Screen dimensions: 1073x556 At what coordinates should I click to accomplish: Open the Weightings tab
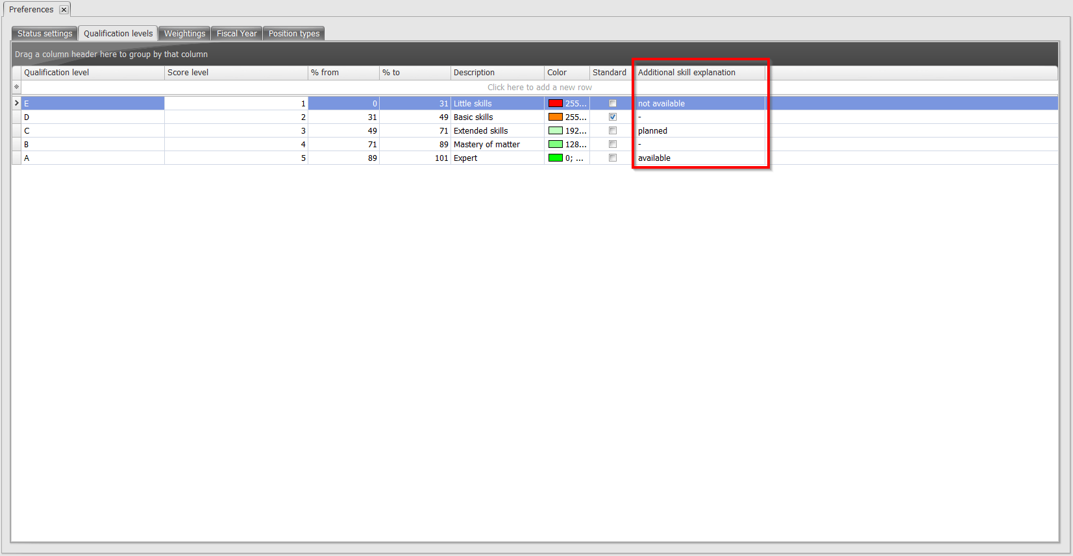(x=184, y=34)
